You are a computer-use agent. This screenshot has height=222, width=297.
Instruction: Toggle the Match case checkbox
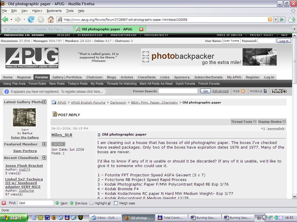click(x=116, y=203)
